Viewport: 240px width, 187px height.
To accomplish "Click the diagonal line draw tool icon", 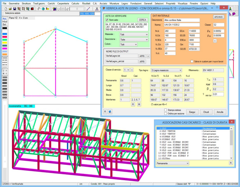I will click(x=88, y=8).
